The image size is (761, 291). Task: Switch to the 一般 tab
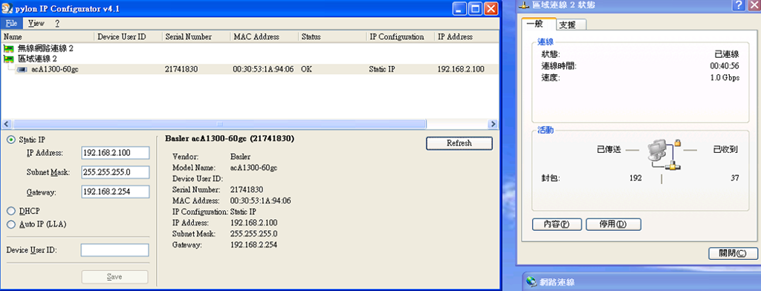[x=538, y=24]
